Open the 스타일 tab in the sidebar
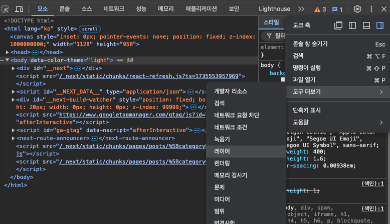 [x=271, y=22]
